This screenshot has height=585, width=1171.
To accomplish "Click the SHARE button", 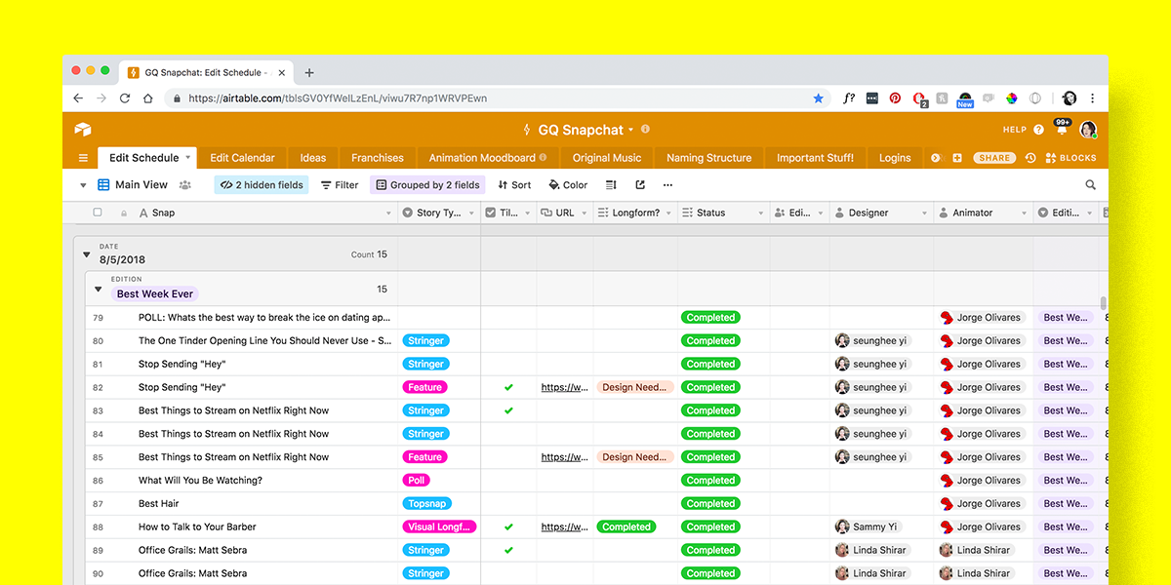I will pos(994,158).
